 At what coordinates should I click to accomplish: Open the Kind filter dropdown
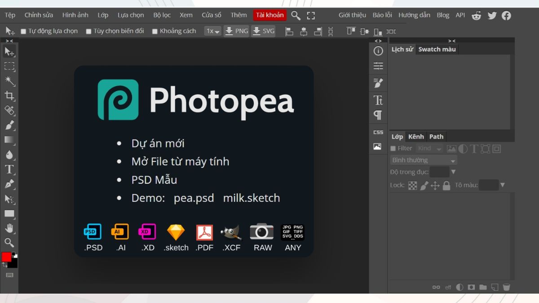click(x=429, y=149)
